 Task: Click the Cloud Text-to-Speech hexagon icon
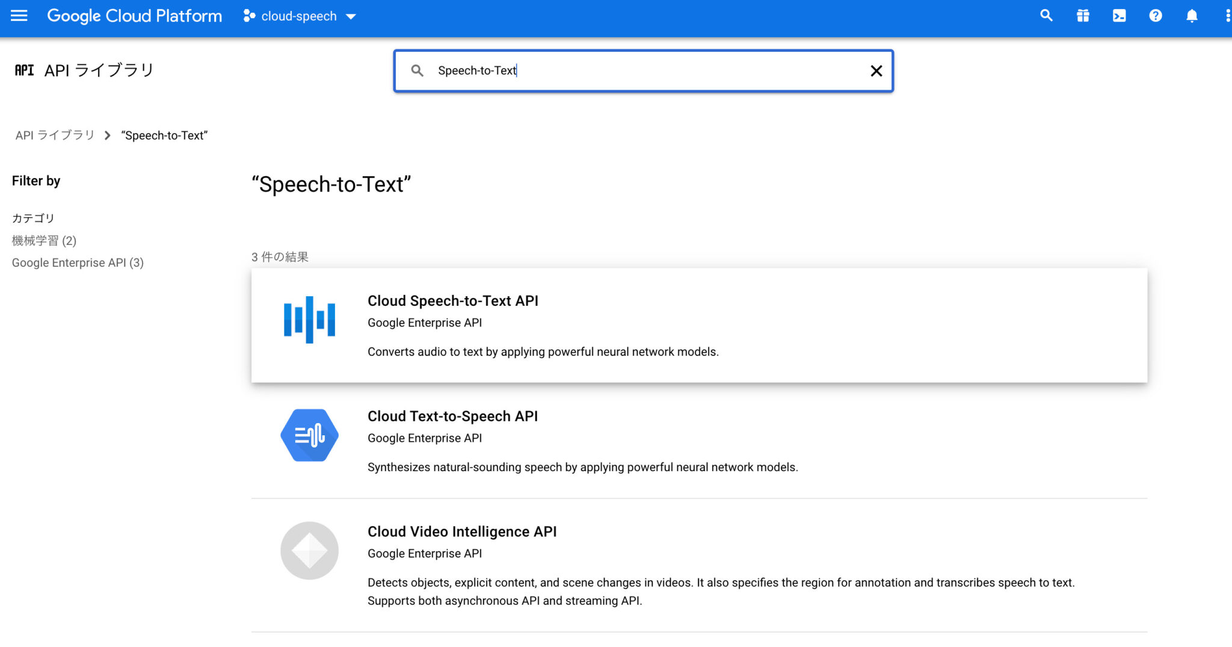tap(309, 435)
